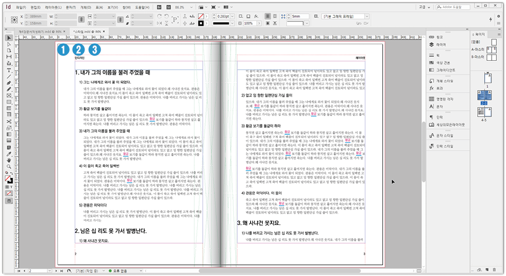The height and width of the screenshot is (276, 506).
Task: Select the Rectangle Frame tool
Action: [x=9, y=96]
